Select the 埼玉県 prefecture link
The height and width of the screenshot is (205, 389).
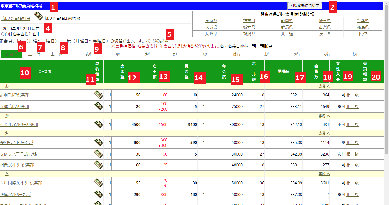[325, 21]
